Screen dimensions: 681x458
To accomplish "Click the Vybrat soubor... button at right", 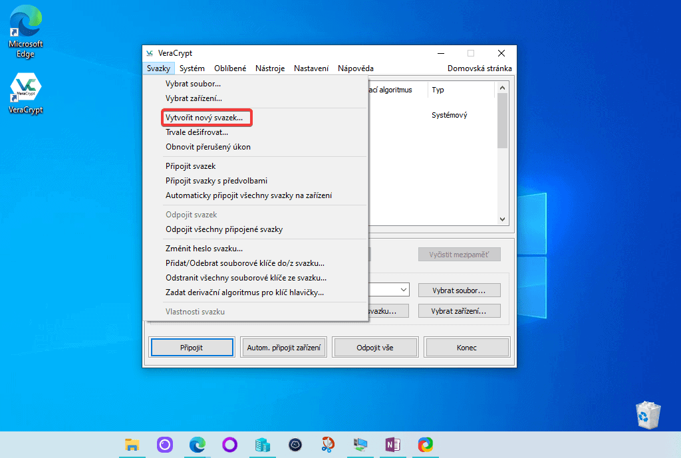I will tap(459, 290).
